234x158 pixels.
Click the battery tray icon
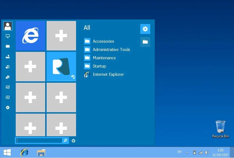(195, 152)
